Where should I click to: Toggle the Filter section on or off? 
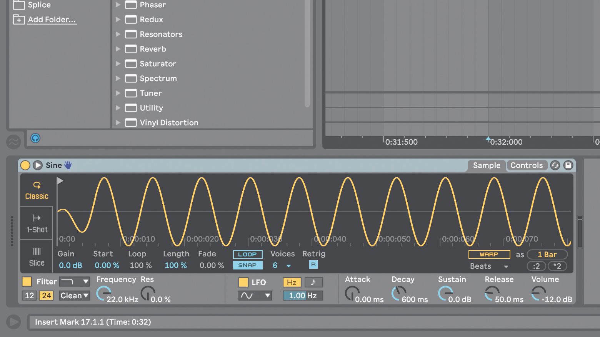click(x=27, y=281)
